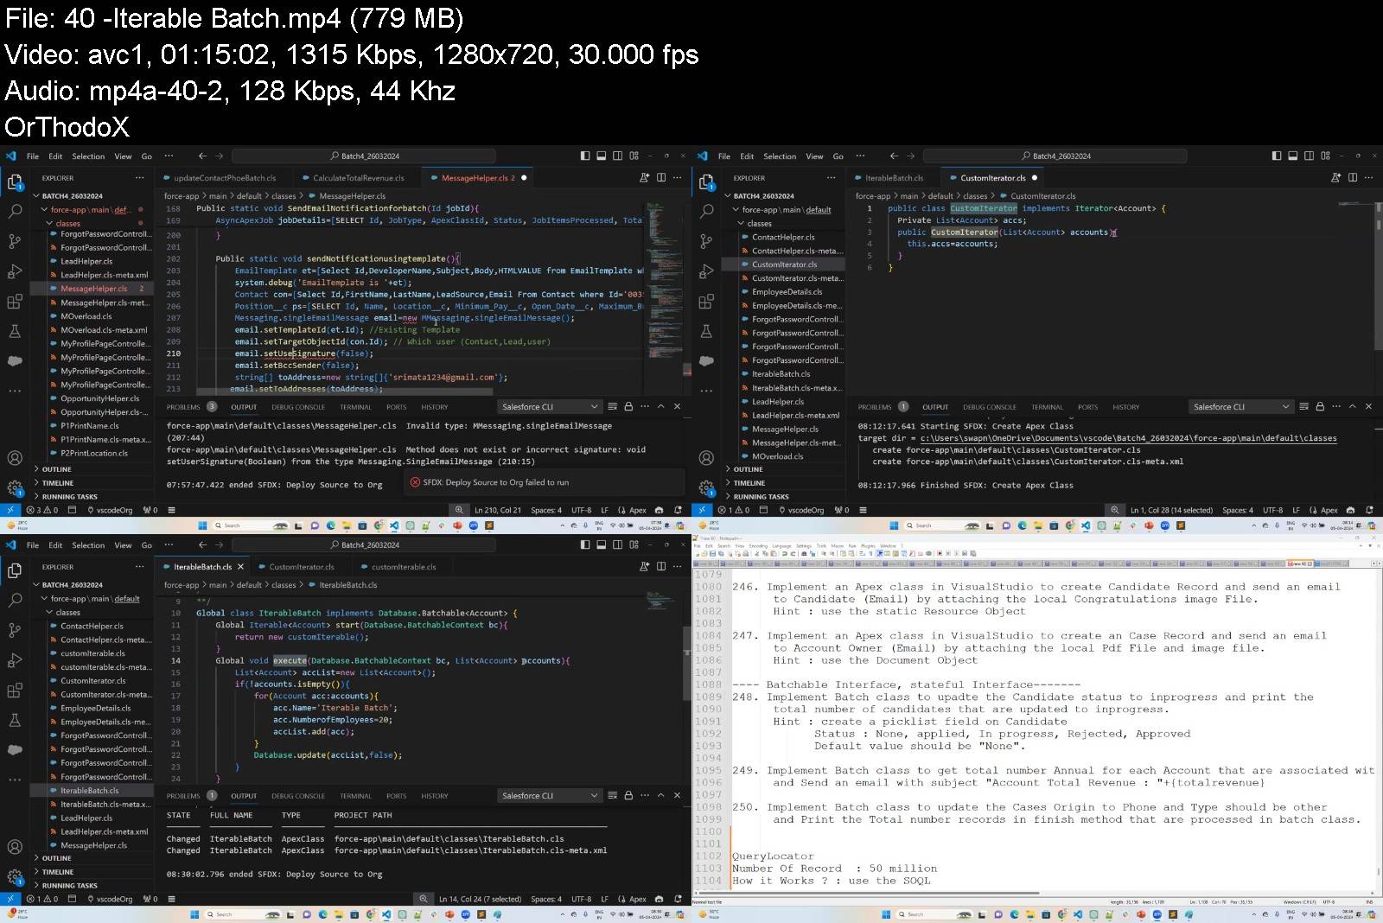Open Extensions view in MessageHelper.cls VS Code window

[x=15, y=302]
